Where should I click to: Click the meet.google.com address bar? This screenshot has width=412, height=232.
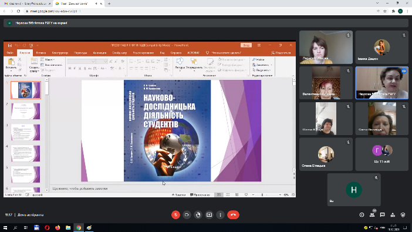200,11
